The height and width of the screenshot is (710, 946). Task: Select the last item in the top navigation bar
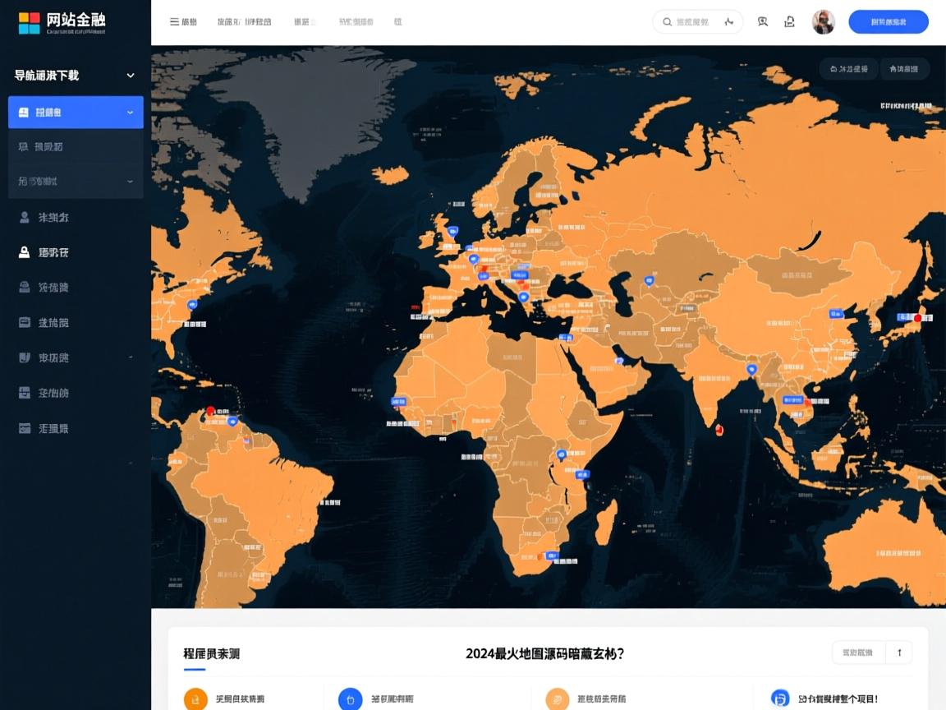(x=398, y=22)
